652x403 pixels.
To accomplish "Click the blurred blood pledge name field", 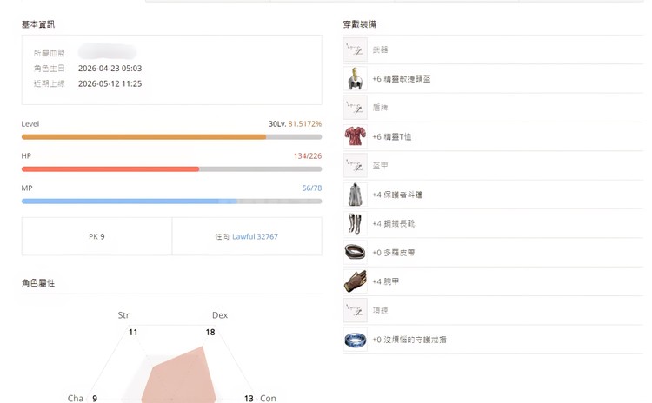I will click(x=107, y=52).
